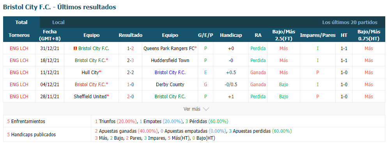Open the 1-2 result on 31/12/21
The image size is (388, 144).
130,49
